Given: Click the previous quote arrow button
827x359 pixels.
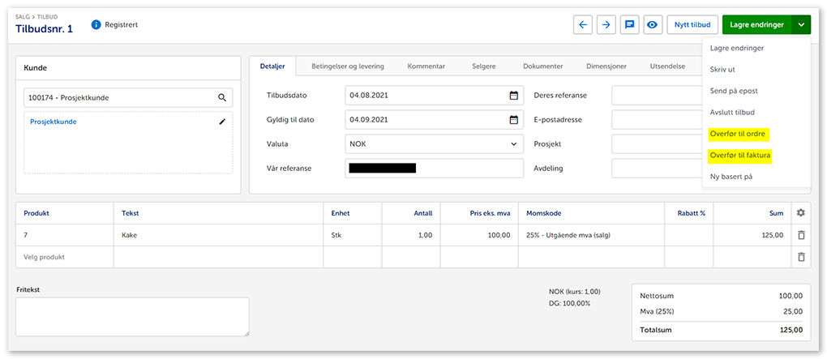Looking at the screenshot, I should pyautogui.click(x=582, y=25).
